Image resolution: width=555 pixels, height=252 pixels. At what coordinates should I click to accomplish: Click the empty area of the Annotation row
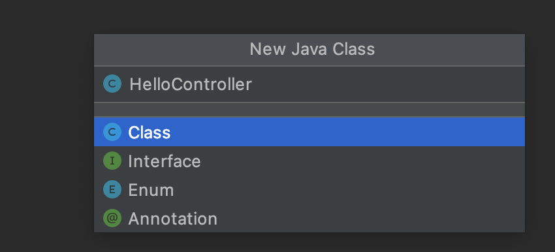point(372,218)
